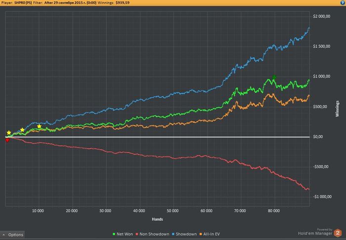The height and width of the screenshot is (240, 346).
Task: Click the green Net Won color swatch
Action: tap(114, 234)
